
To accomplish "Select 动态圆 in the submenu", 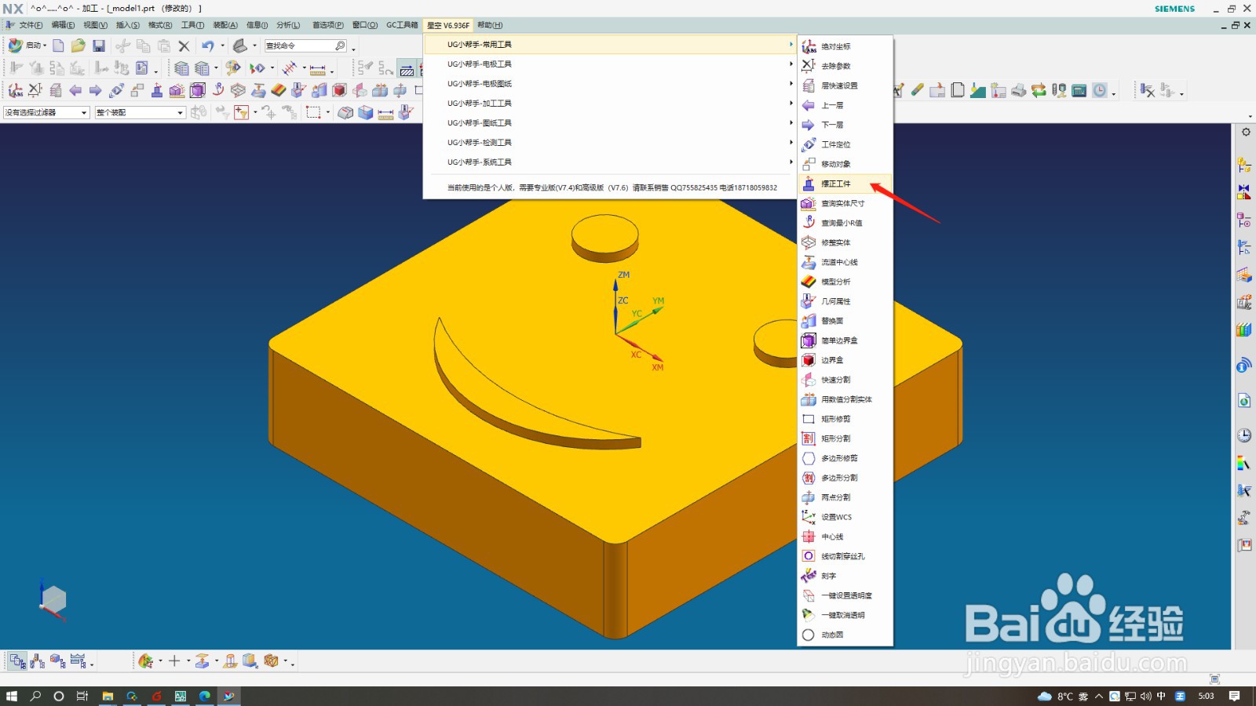I will pos(845,635).
